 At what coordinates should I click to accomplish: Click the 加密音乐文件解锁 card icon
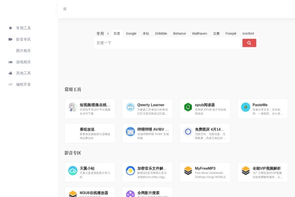click(x=130, y=171)
